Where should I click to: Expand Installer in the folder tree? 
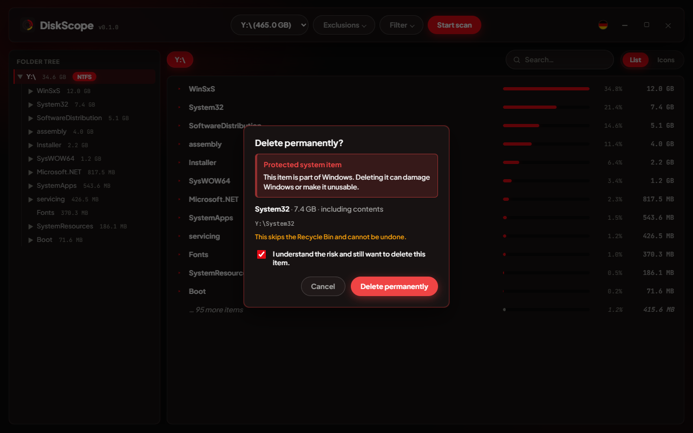31,145
